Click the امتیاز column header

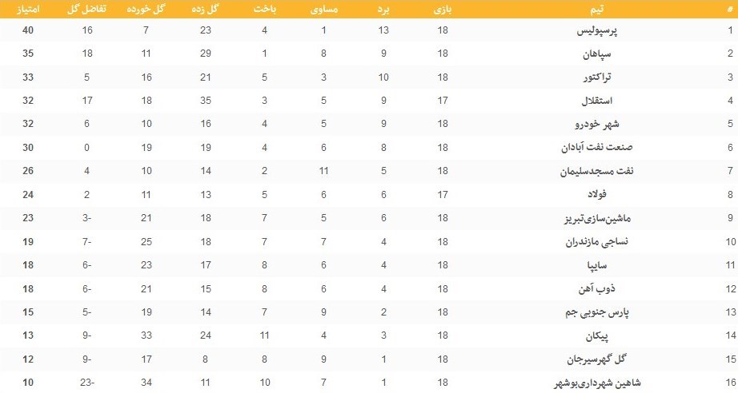click(29, 11)
